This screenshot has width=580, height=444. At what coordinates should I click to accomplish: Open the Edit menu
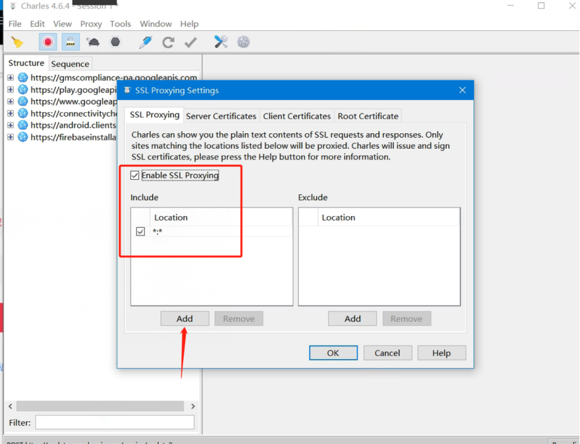37,24
